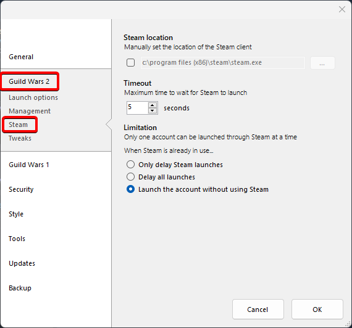Screen dimensions: 352x328
Task: Expand the Security section
Action: tap(21, 189)
